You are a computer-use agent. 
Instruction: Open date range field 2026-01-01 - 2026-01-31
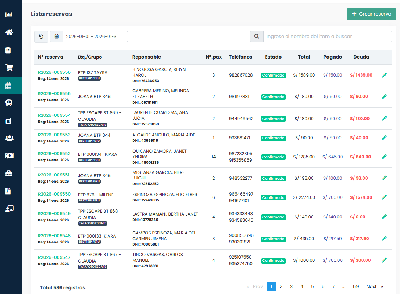tap(95, 37)
